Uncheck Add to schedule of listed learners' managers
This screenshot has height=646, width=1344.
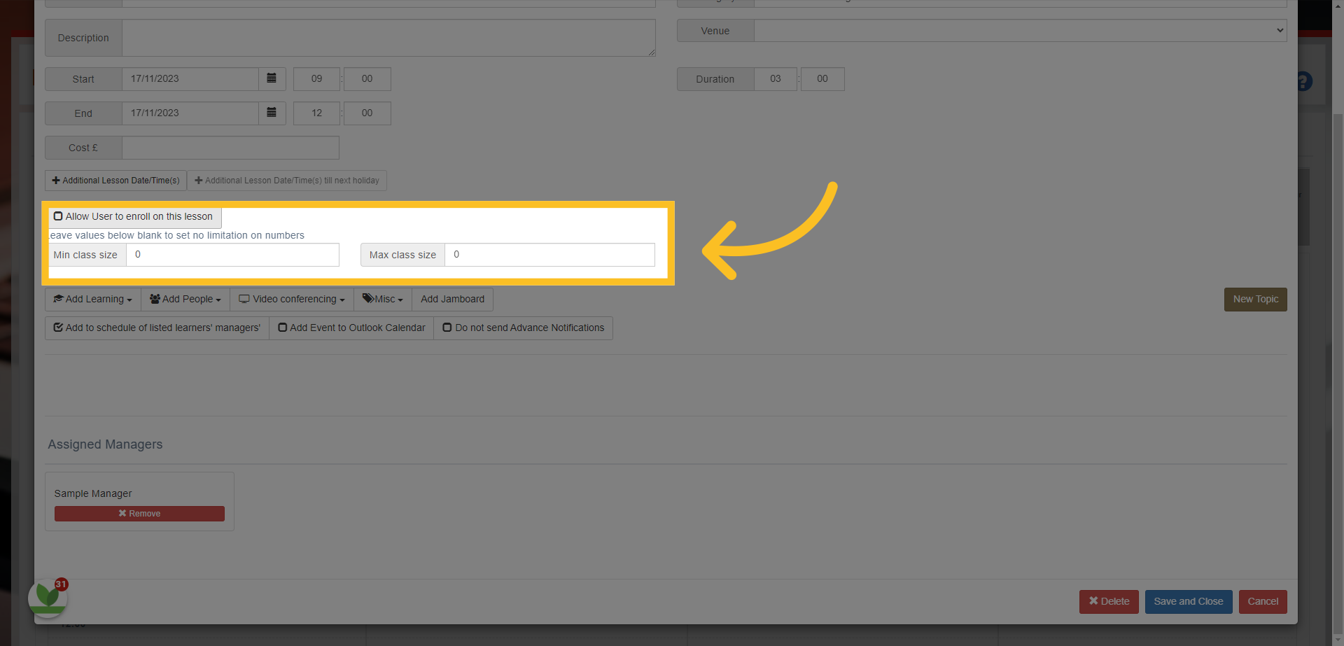(x=58, y=328)
